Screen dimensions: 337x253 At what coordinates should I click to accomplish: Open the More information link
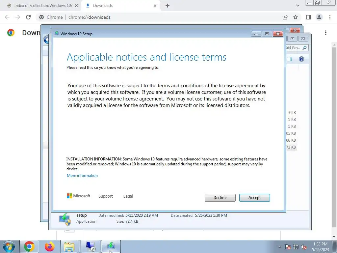[x=82, y=176]
